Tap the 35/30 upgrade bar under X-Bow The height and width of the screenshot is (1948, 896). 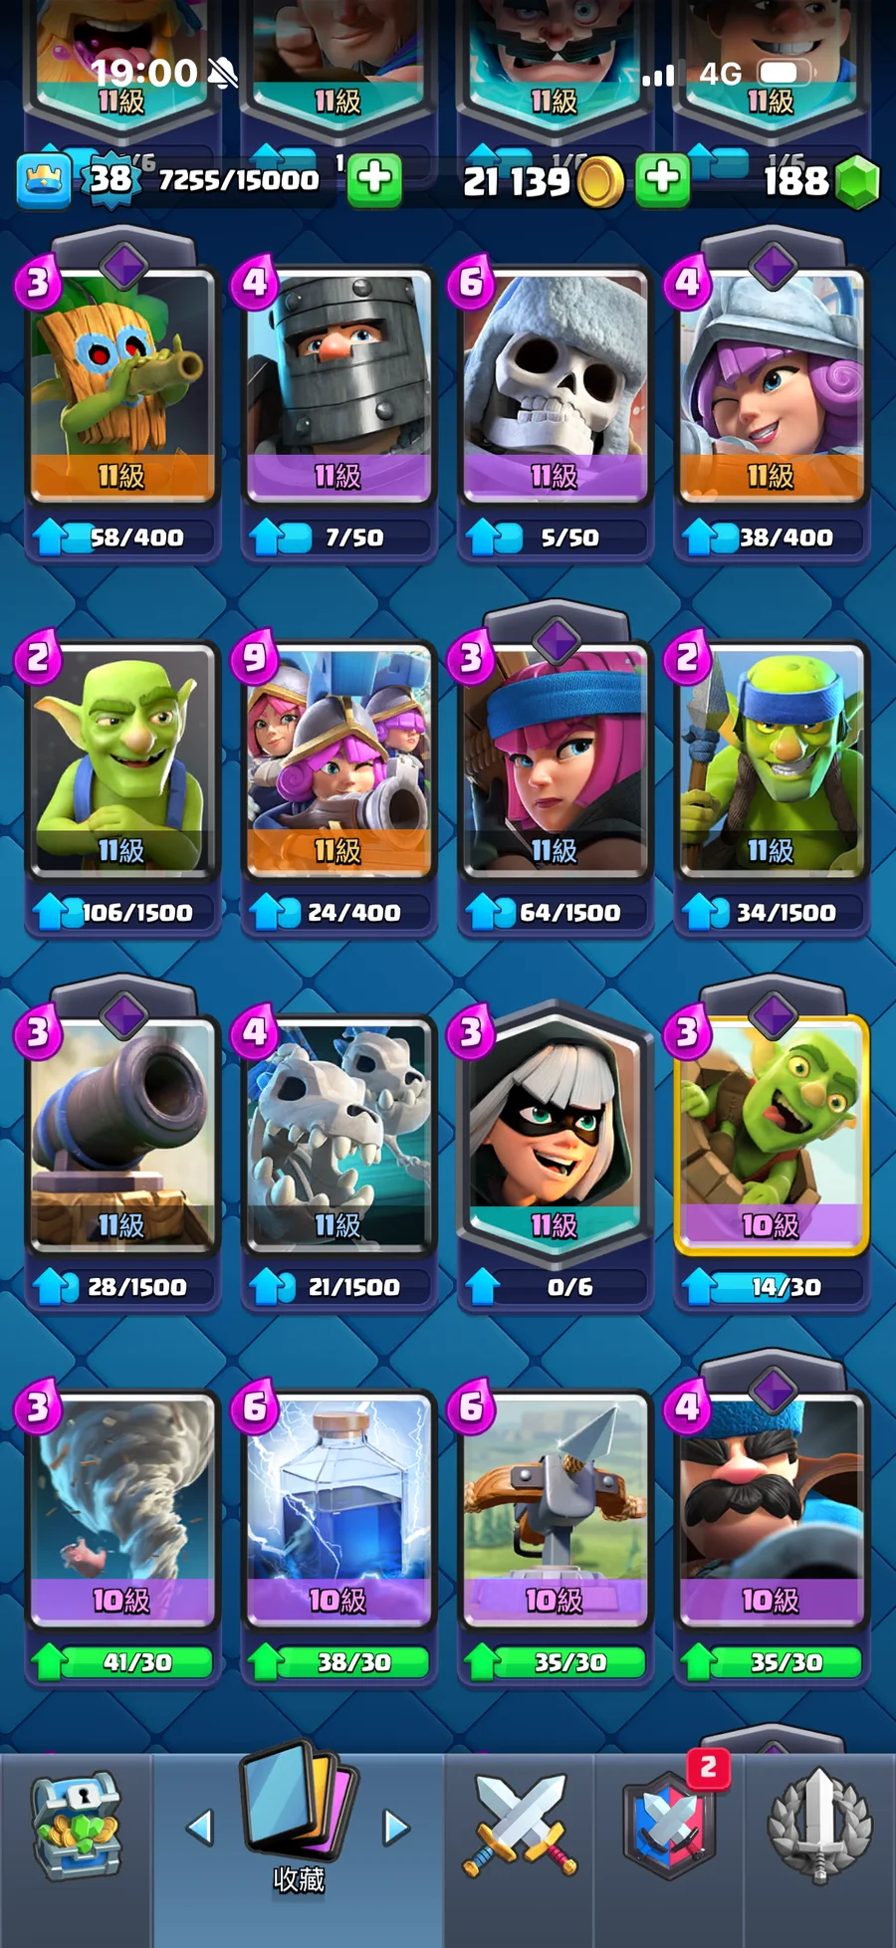(555, 1662)
